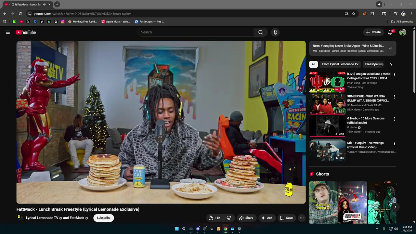Click the YouTube search input field

[196, 32]
